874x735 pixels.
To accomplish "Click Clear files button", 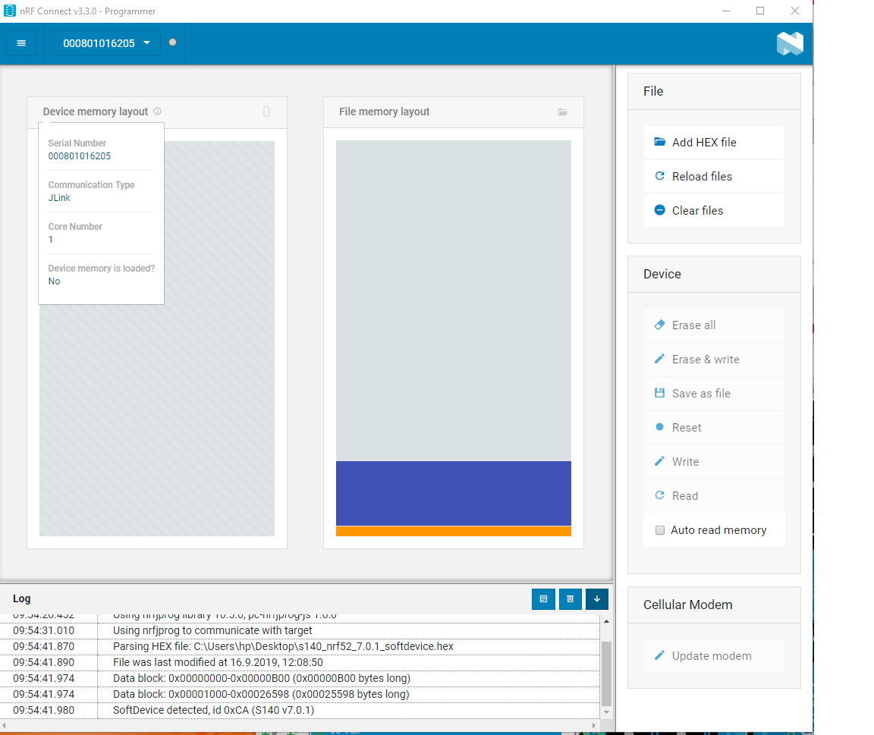I will click(714, 210).
